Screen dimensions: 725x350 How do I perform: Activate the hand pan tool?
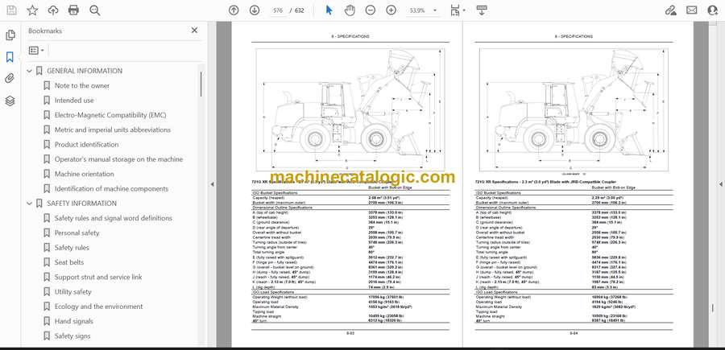(x=350, y=10)
